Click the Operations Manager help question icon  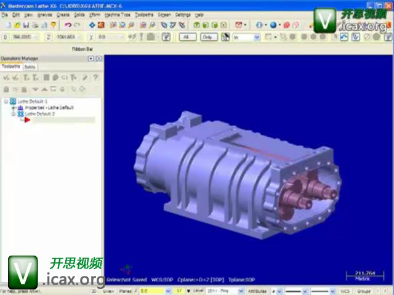pyautogui.click(x=95, y=78)
